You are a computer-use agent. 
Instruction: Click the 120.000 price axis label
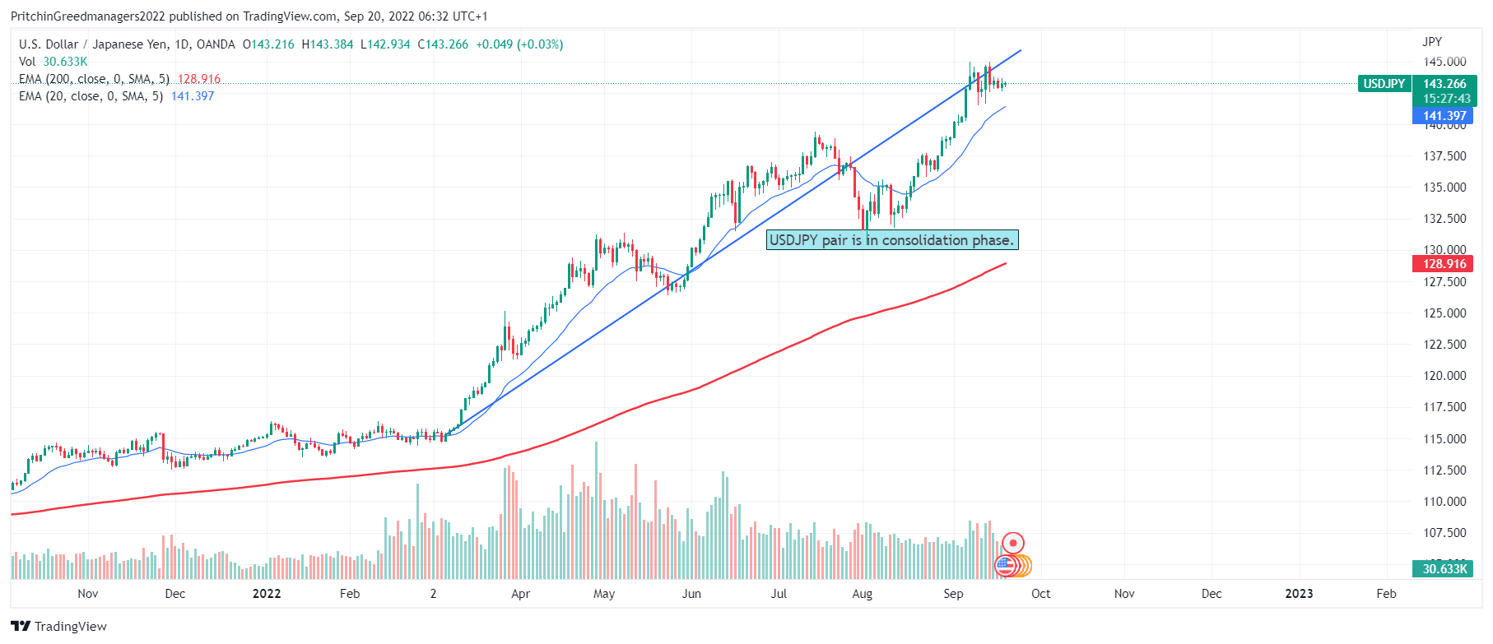(x=1444, y=376)
